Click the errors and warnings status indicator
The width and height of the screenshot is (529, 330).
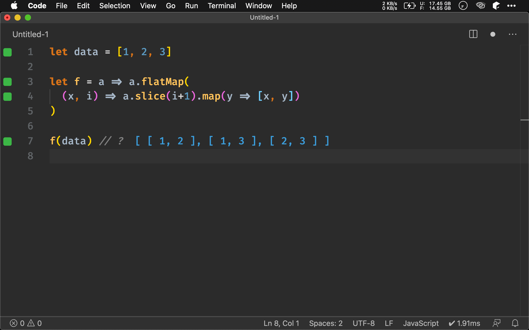tap(26, 323)
